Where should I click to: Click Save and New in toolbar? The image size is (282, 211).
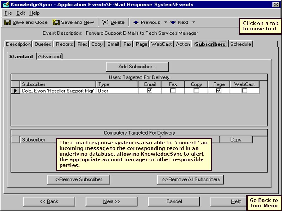73,23
